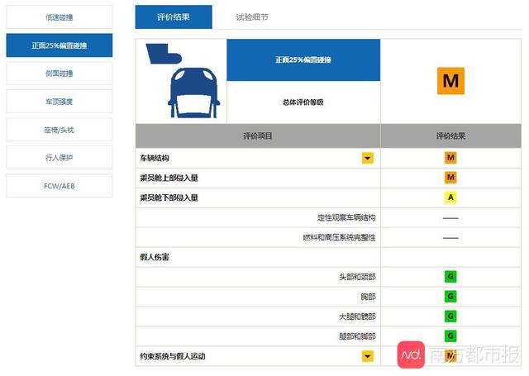Viewport: 529px width, 376px height.
Task: Switch to the 试验细节 tab
Action: point(251,17)
